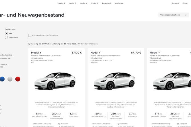The height and width of the screenshot is (127, 191).
Task: Click the Bestandsart filter heading
Action: click(10, 29)
